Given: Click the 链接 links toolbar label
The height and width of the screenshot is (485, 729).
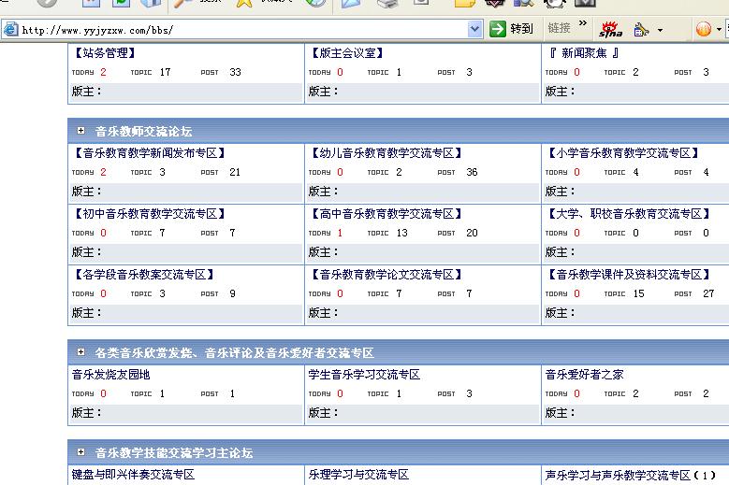Looking at the screenshot, I should 559,28.
